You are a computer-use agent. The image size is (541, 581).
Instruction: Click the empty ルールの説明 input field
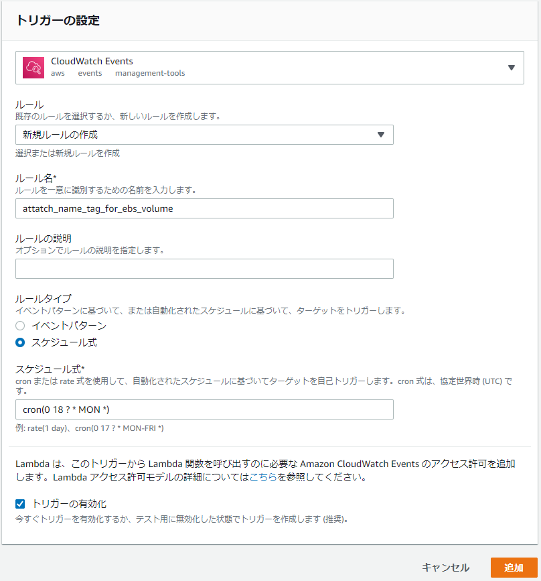(205, 269)
